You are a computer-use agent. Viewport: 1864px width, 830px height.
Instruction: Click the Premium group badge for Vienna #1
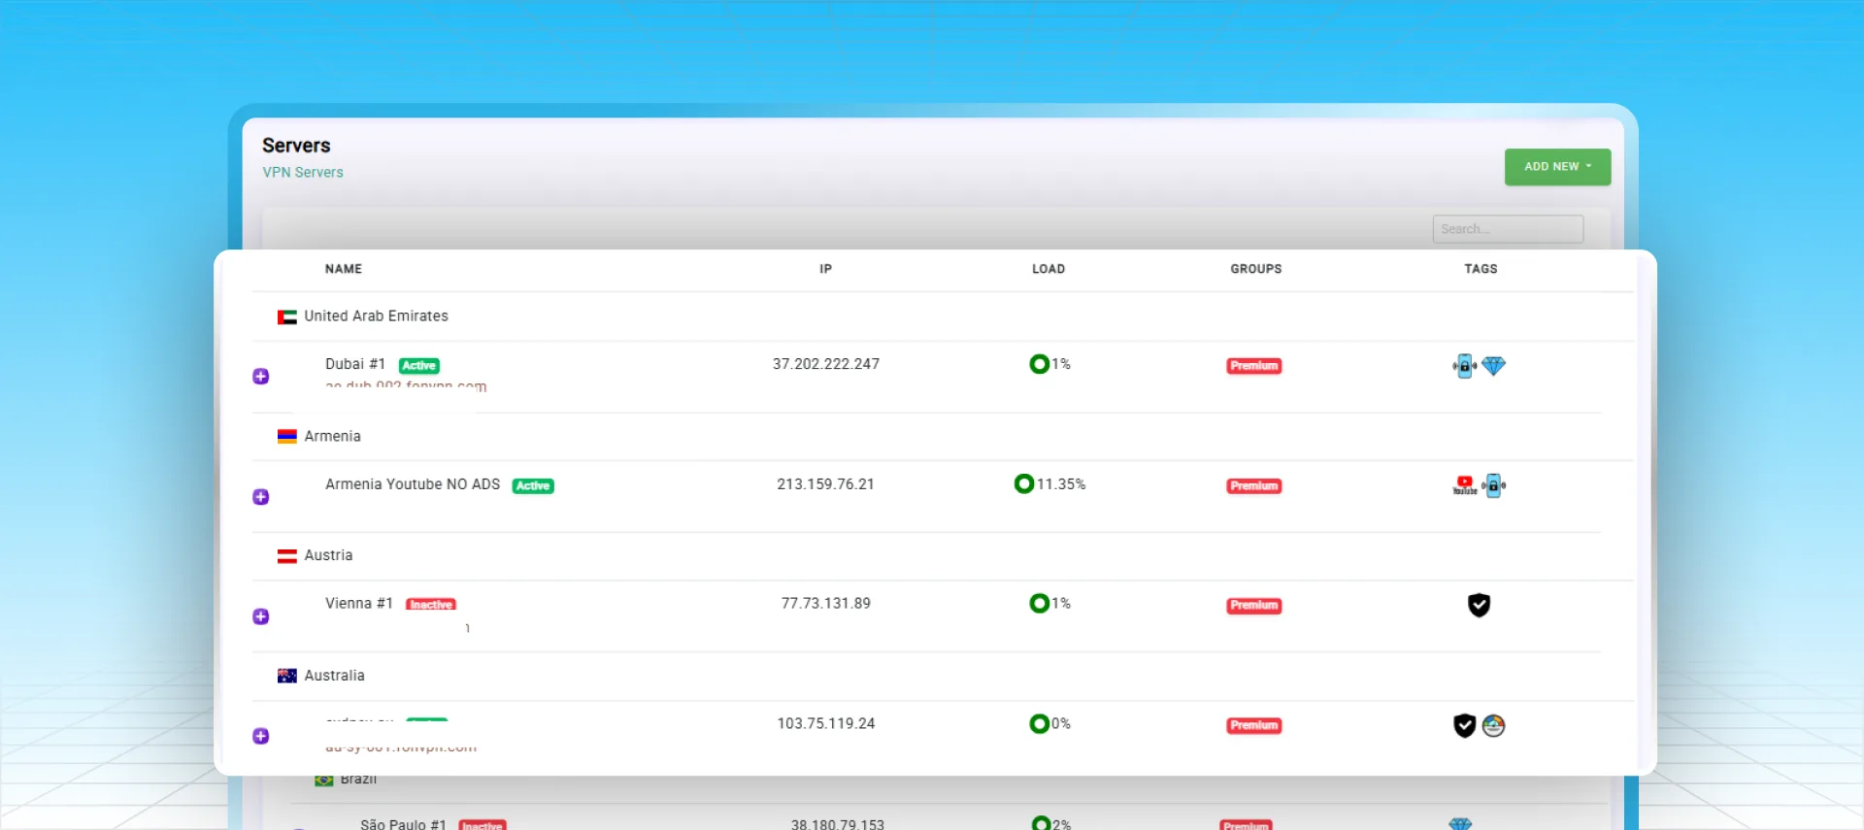[1254, 606]
